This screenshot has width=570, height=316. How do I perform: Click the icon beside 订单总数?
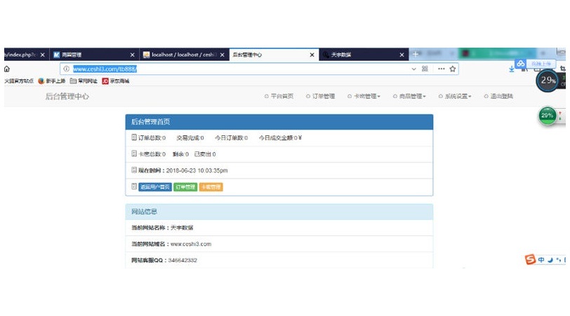click(x=134, y=137)
